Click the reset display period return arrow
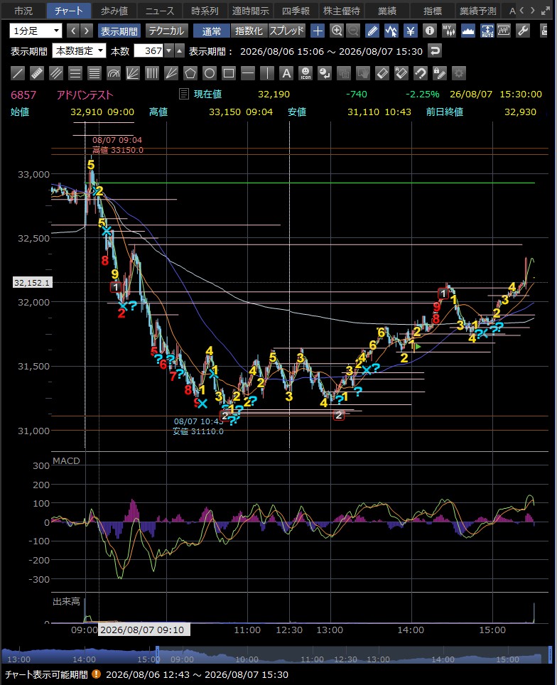 click(x=434, y=51)
